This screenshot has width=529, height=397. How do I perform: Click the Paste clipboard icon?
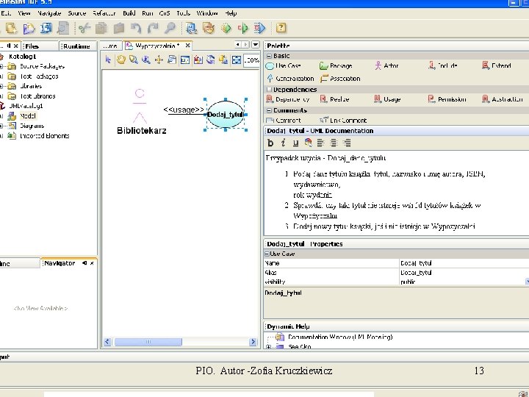[x=118, y=28]
